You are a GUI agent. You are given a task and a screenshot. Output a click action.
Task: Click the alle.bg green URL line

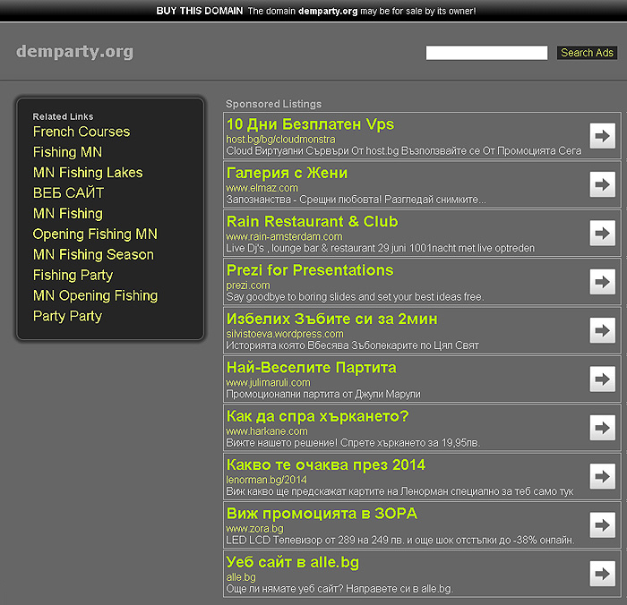click(241, 577)
